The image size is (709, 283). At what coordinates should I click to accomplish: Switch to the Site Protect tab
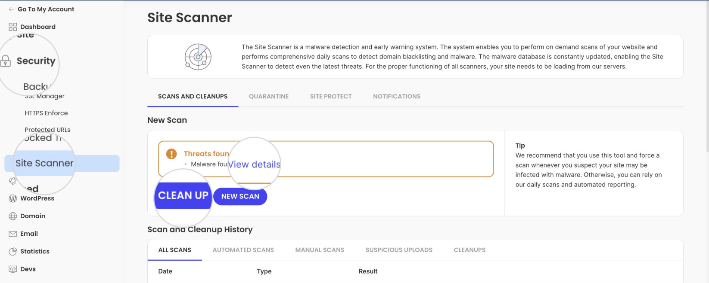331,97
